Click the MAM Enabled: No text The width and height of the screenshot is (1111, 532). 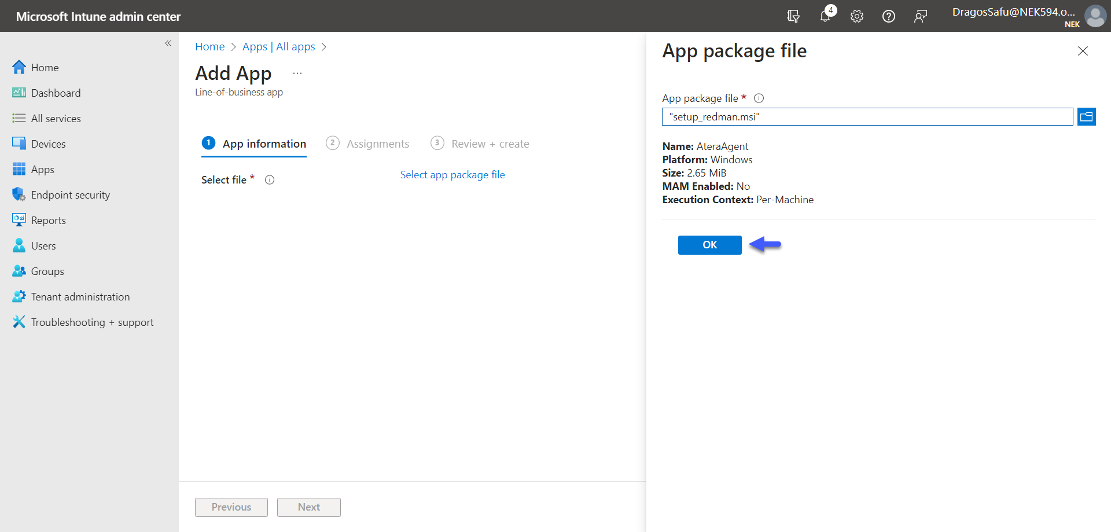tap(706, 186)
